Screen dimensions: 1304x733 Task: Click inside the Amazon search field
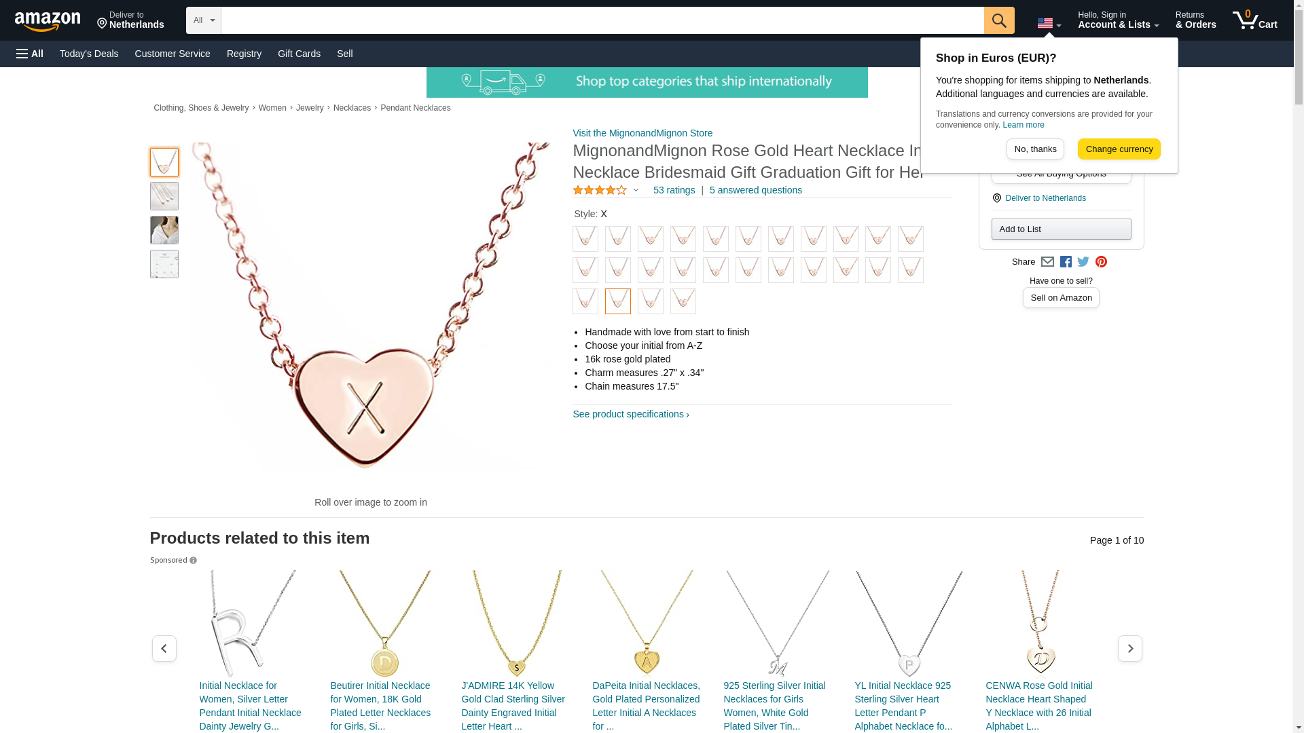click(x=602, y=20)
